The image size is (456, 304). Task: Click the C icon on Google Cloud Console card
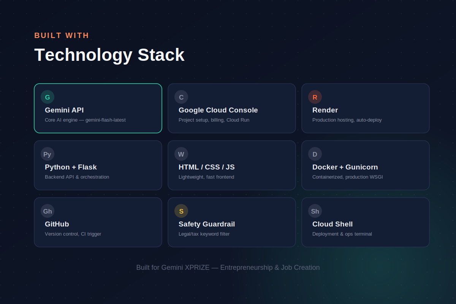[x=181, y=97]
